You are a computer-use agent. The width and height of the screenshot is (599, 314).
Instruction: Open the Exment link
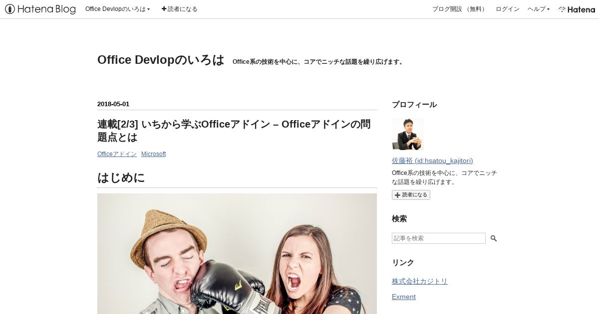(x=404, y=297)
